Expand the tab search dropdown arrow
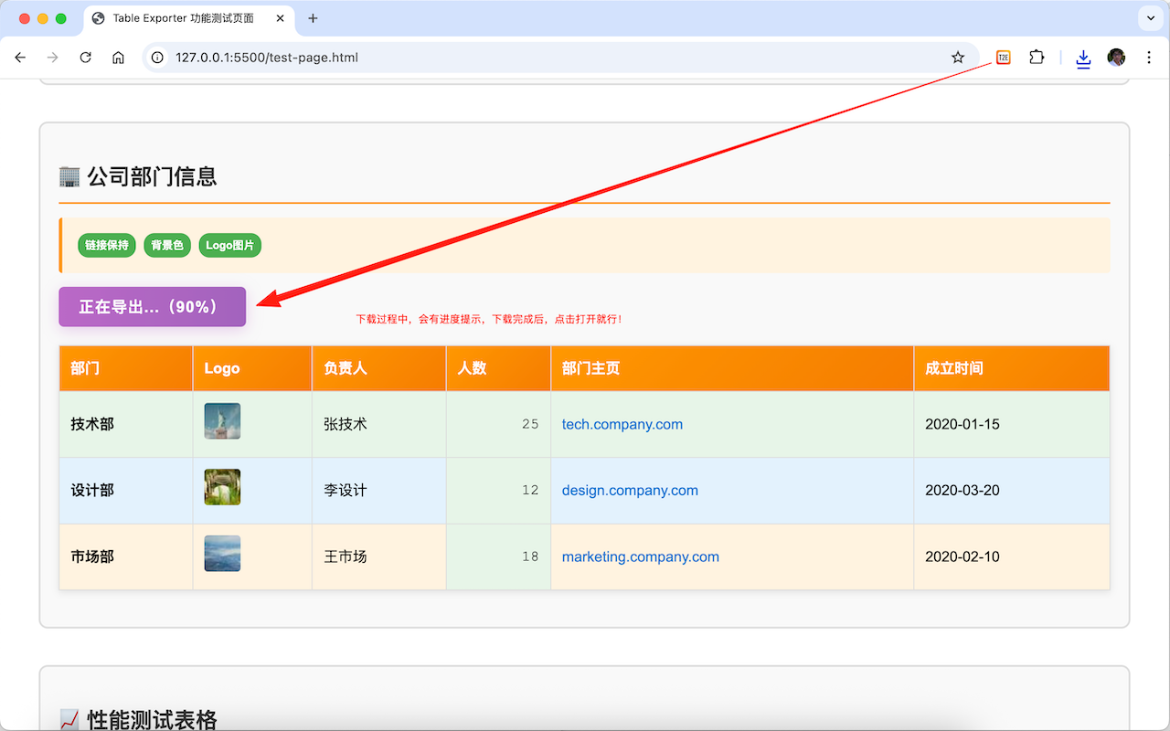The height and width of the screenshot is (731, 1170). (x=1149, y=18)
